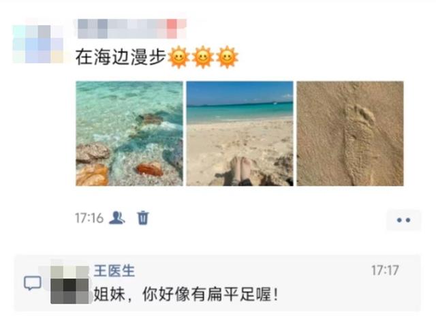
Task: Open the turquoise water and rocks photo
Action: point(129,134)
